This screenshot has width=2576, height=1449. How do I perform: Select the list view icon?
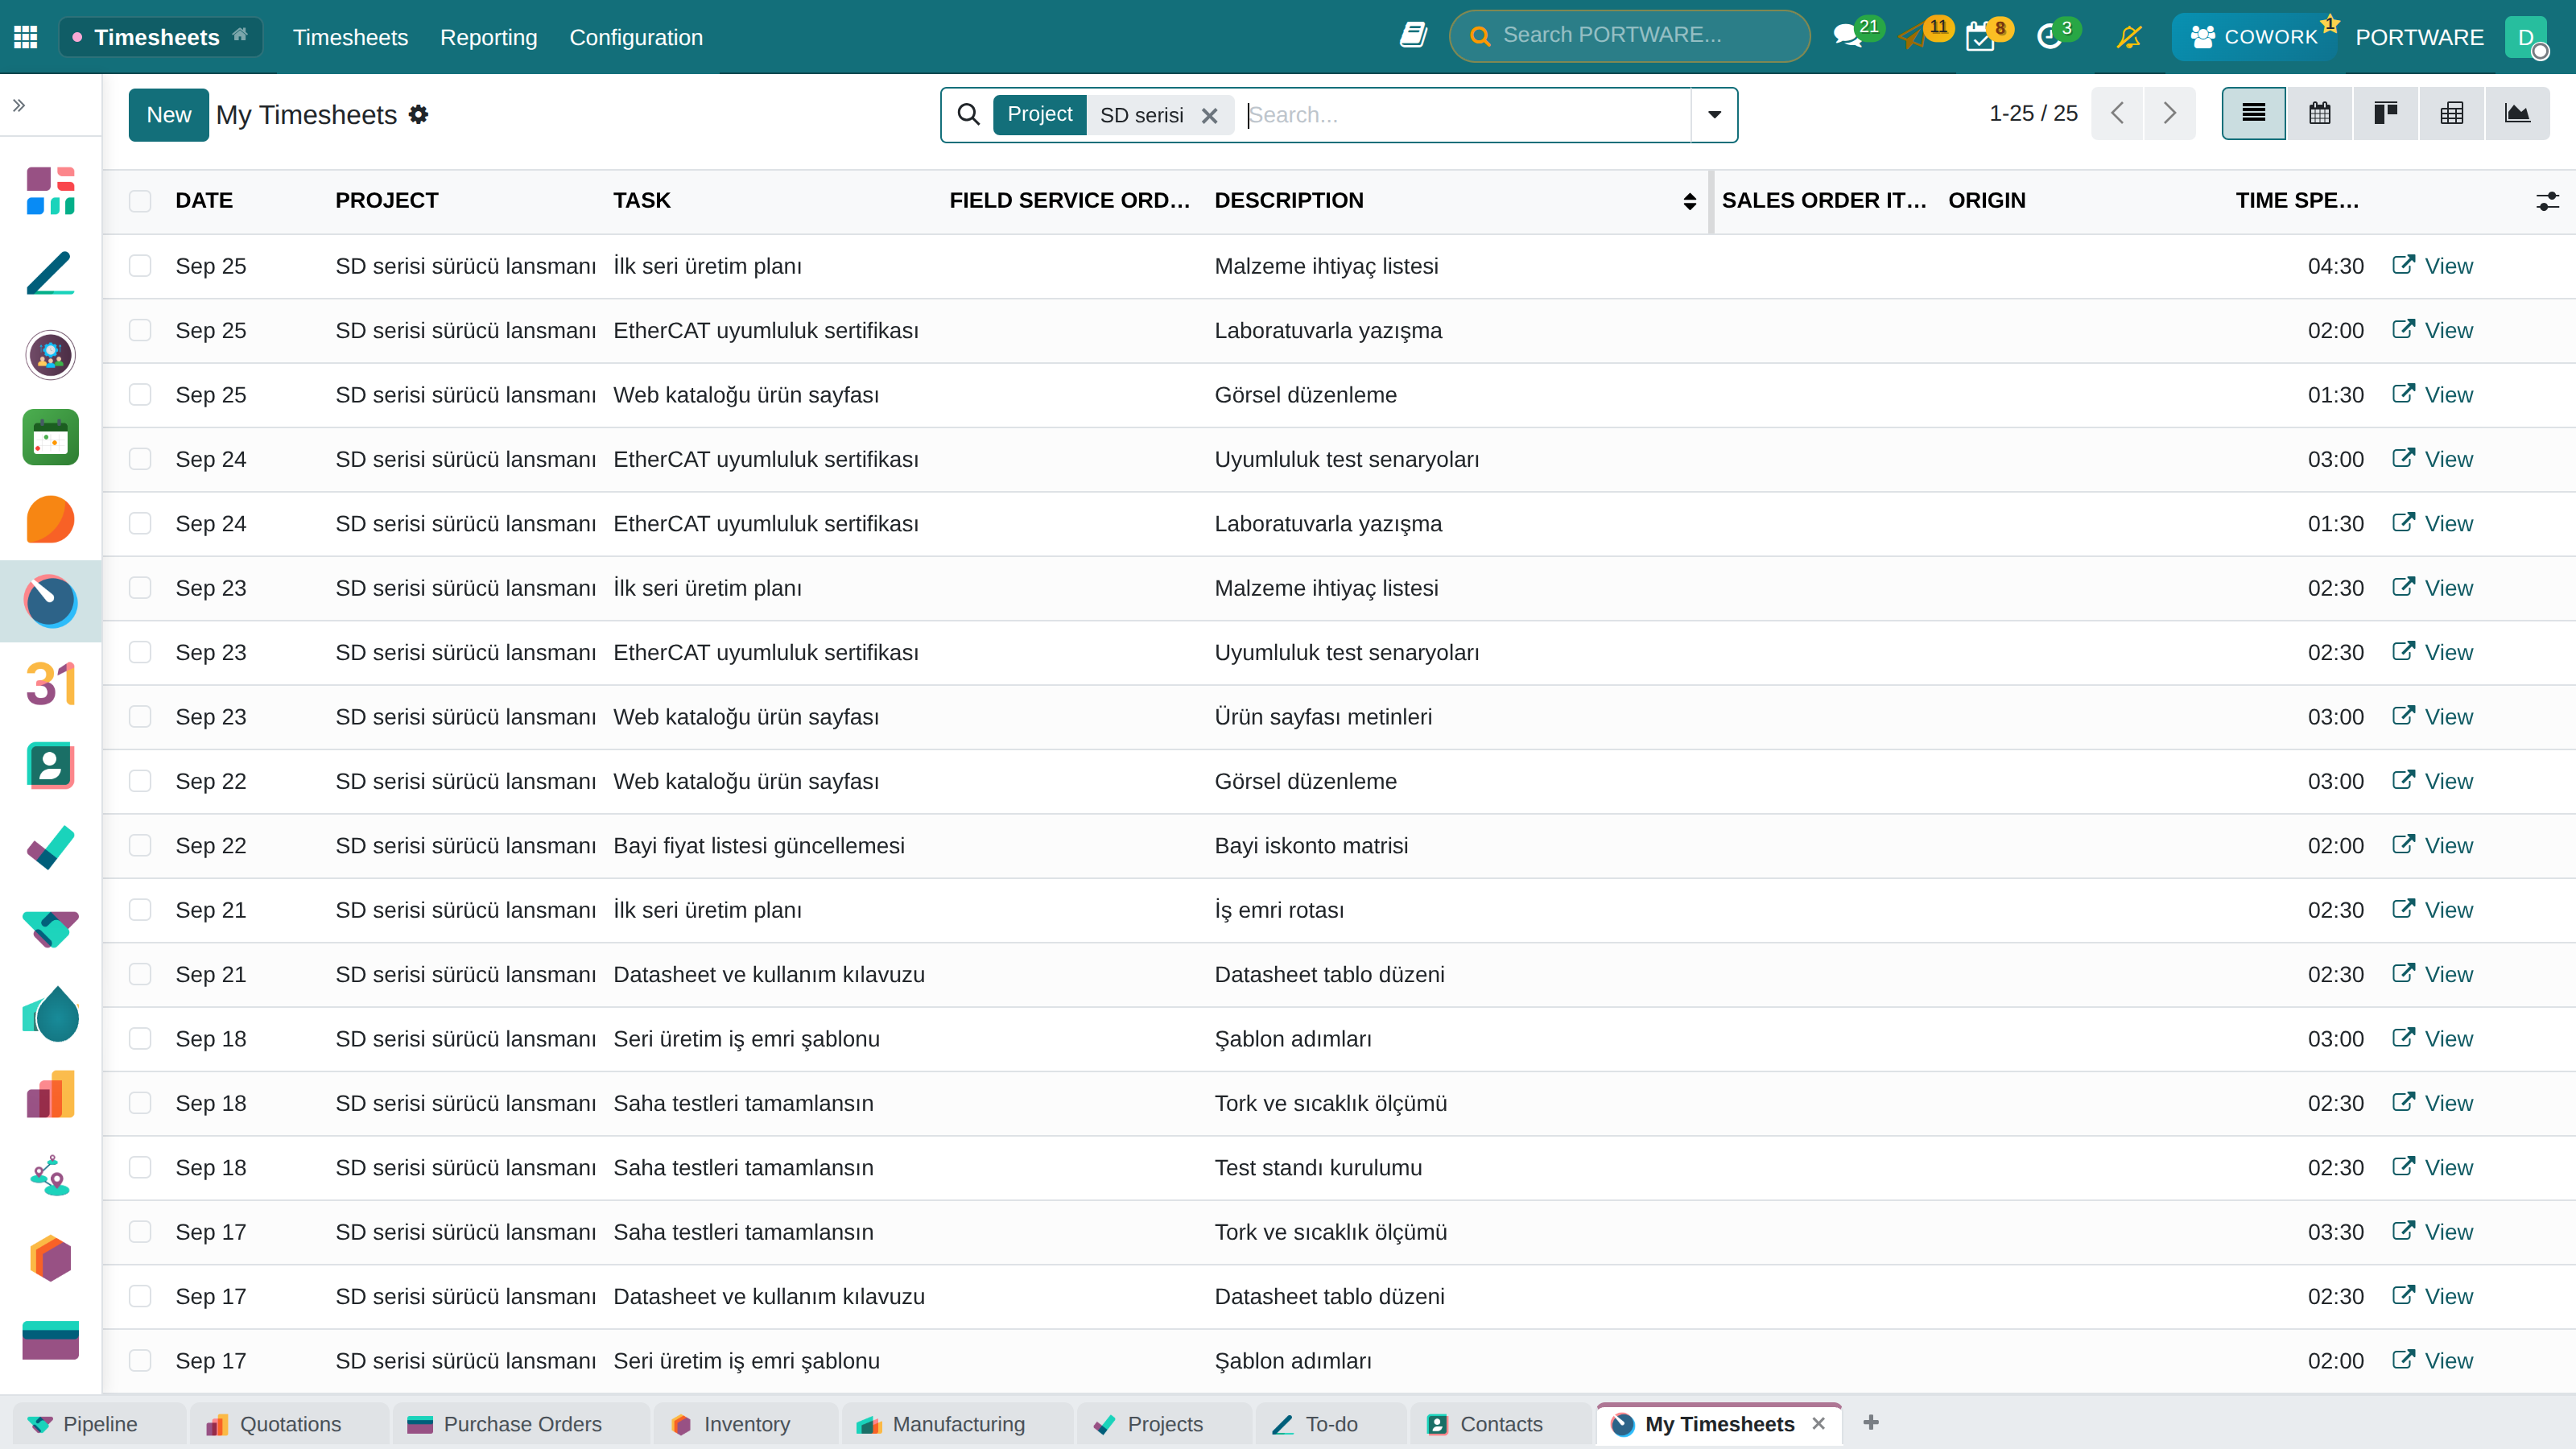(2253, 113)
